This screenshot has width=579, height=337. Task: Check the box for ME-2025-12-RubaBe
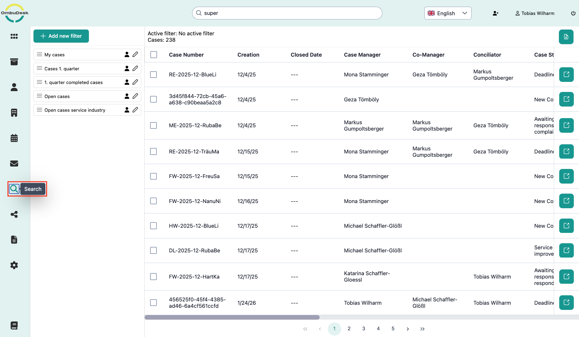pyautogui.click(x=153, y=125)
